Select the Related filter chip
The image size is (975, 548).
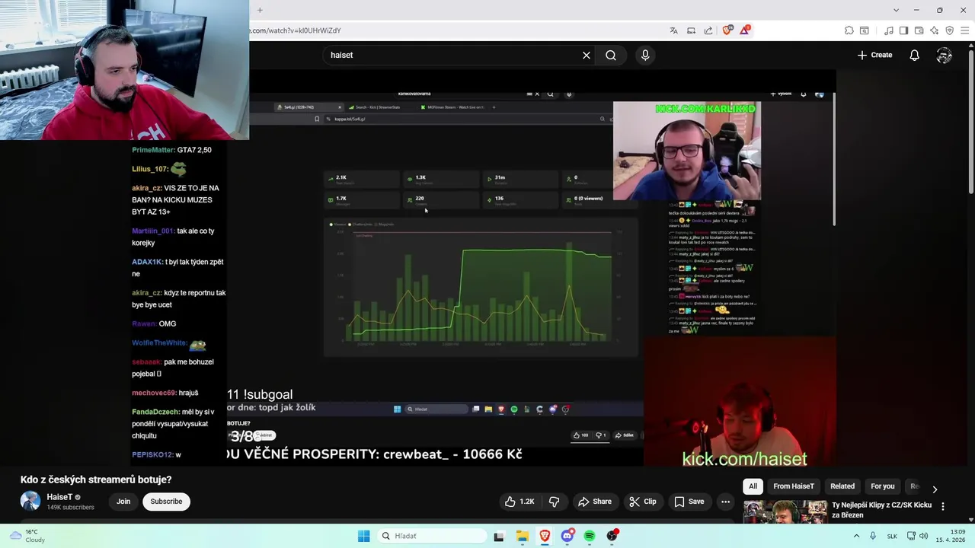[842, 486]
